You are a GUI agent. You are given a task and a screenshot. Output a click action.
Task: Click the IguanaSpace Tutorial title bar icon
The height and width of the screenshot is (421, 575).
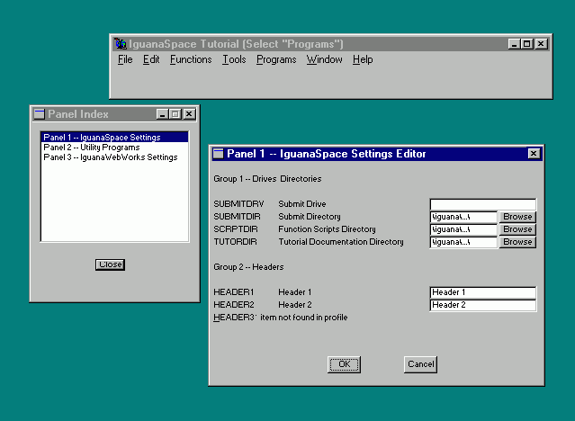pos(120,44)
